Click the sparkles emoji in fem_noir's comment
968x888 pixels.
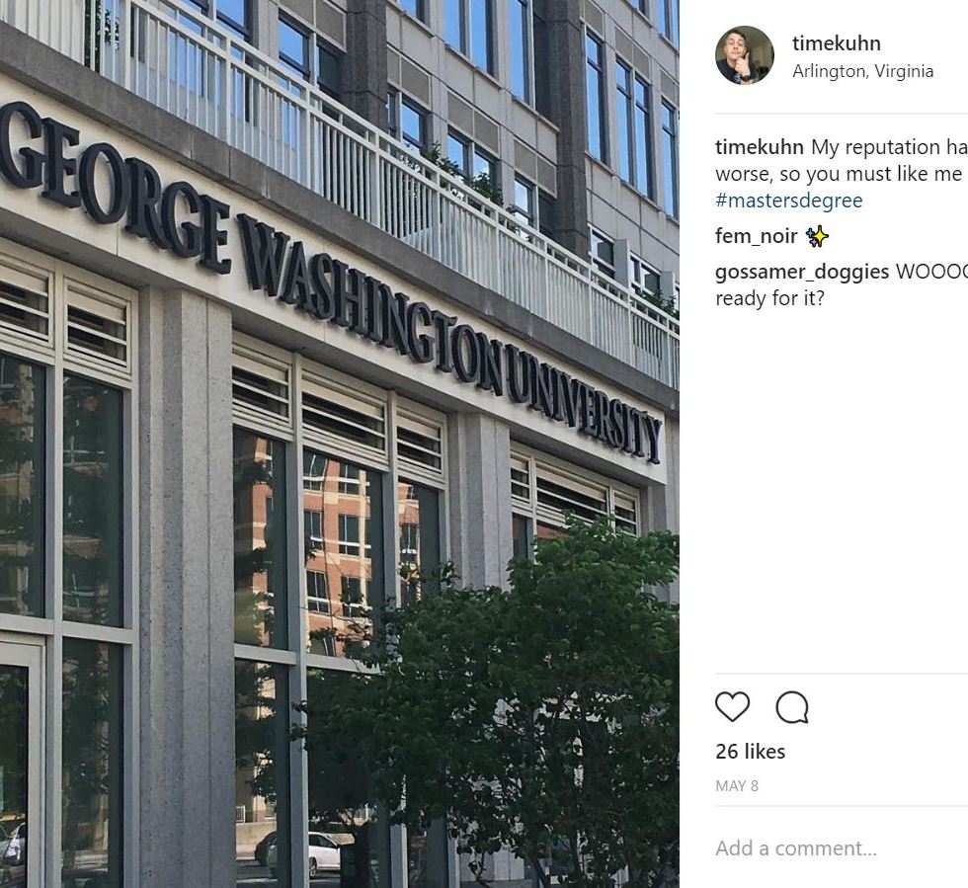(817, 236)
